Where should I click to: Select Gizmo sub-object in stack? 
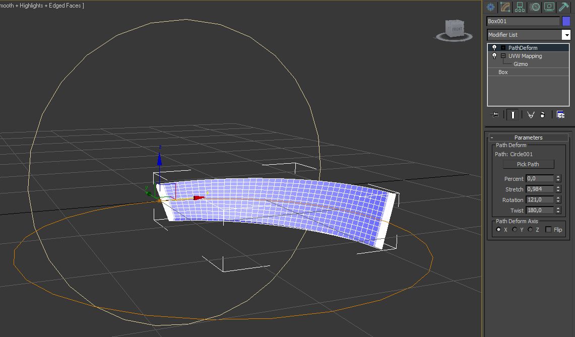click(521, 64)
